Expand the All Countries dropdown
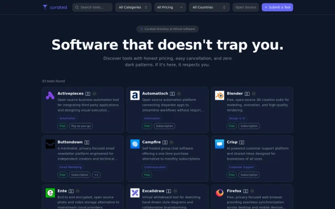 209,7
